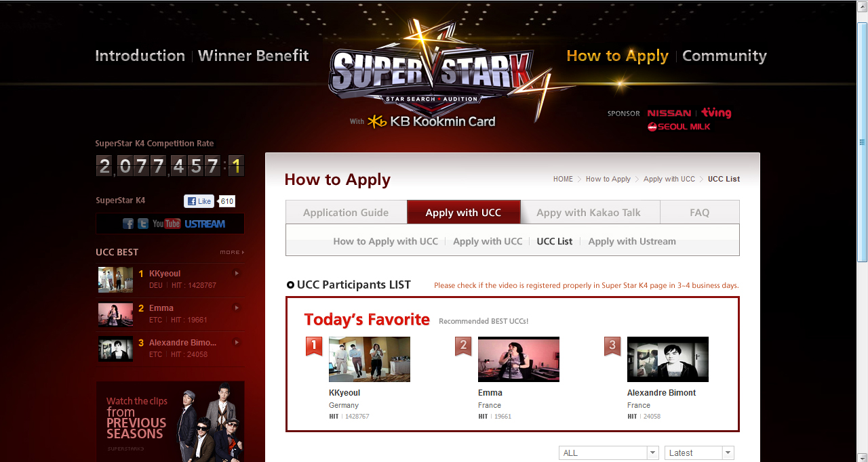The image size is (868, 462).
Task: Click the Facebook Like button
Action: [x=199, y=201]
